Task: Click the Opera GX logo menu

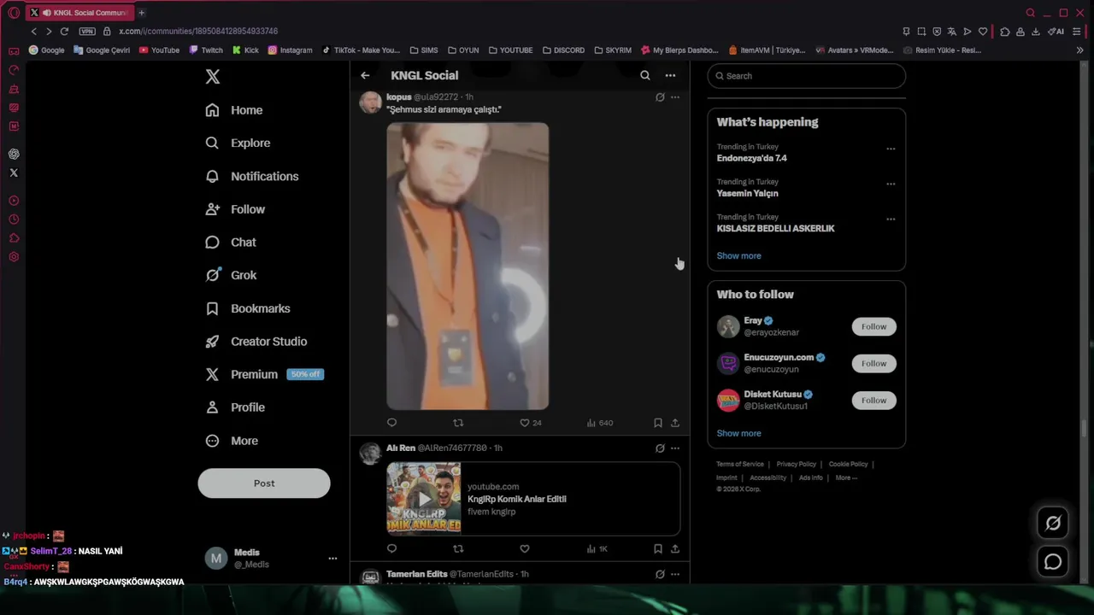Action: [x=14, y=13]
